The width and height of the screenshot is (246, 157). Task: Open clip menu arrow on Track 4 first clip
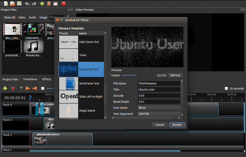pos(32,104)
